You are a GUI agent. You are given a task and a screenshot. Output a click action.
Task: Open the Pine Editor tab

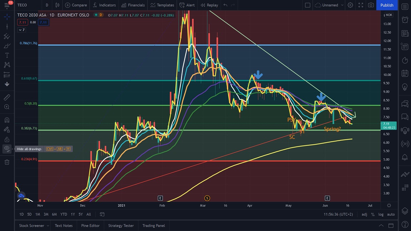pyautogui.click(x=90, y=226)
